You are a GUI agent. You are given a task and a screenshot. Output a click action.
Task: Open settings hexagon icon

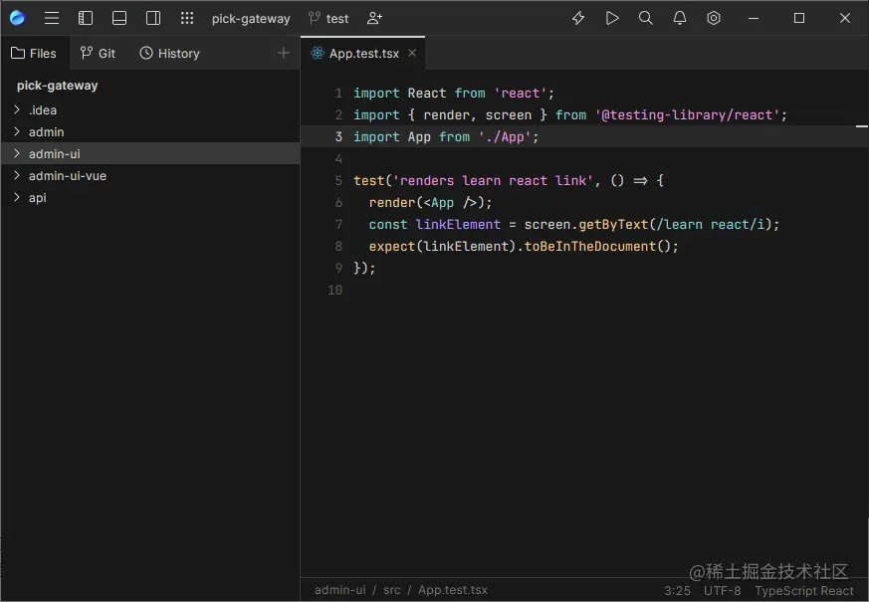(x=714, y=18)
